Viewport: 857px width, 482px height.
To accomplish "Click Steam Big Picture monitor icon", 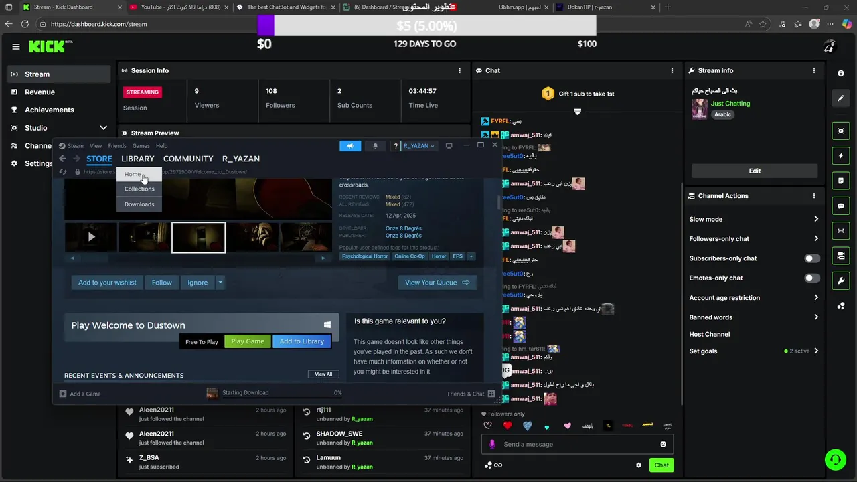I will pos(449,145).
